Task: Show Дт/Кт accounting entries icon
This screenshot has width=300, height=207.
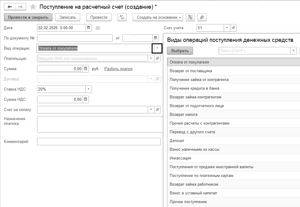Action: pyautogui.click(x=122, y=17)
